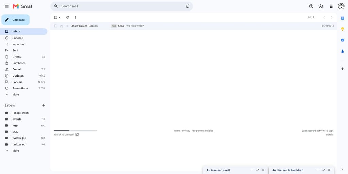The image size is (348, 174).
Task: Open the Promotions category
Action: point(24,88)
